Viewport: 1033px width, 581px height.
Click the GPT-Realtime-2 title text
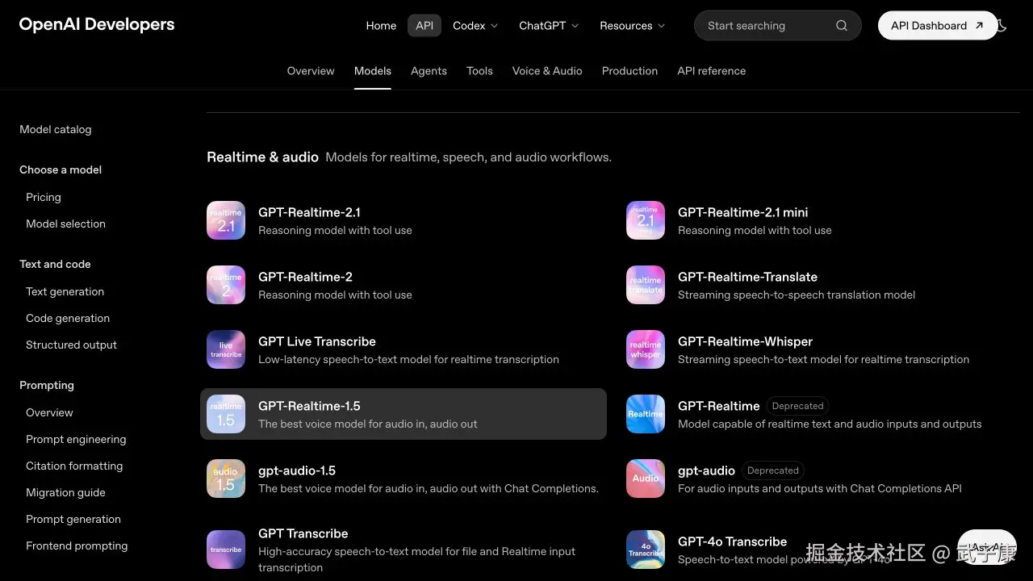coord(305,277)
